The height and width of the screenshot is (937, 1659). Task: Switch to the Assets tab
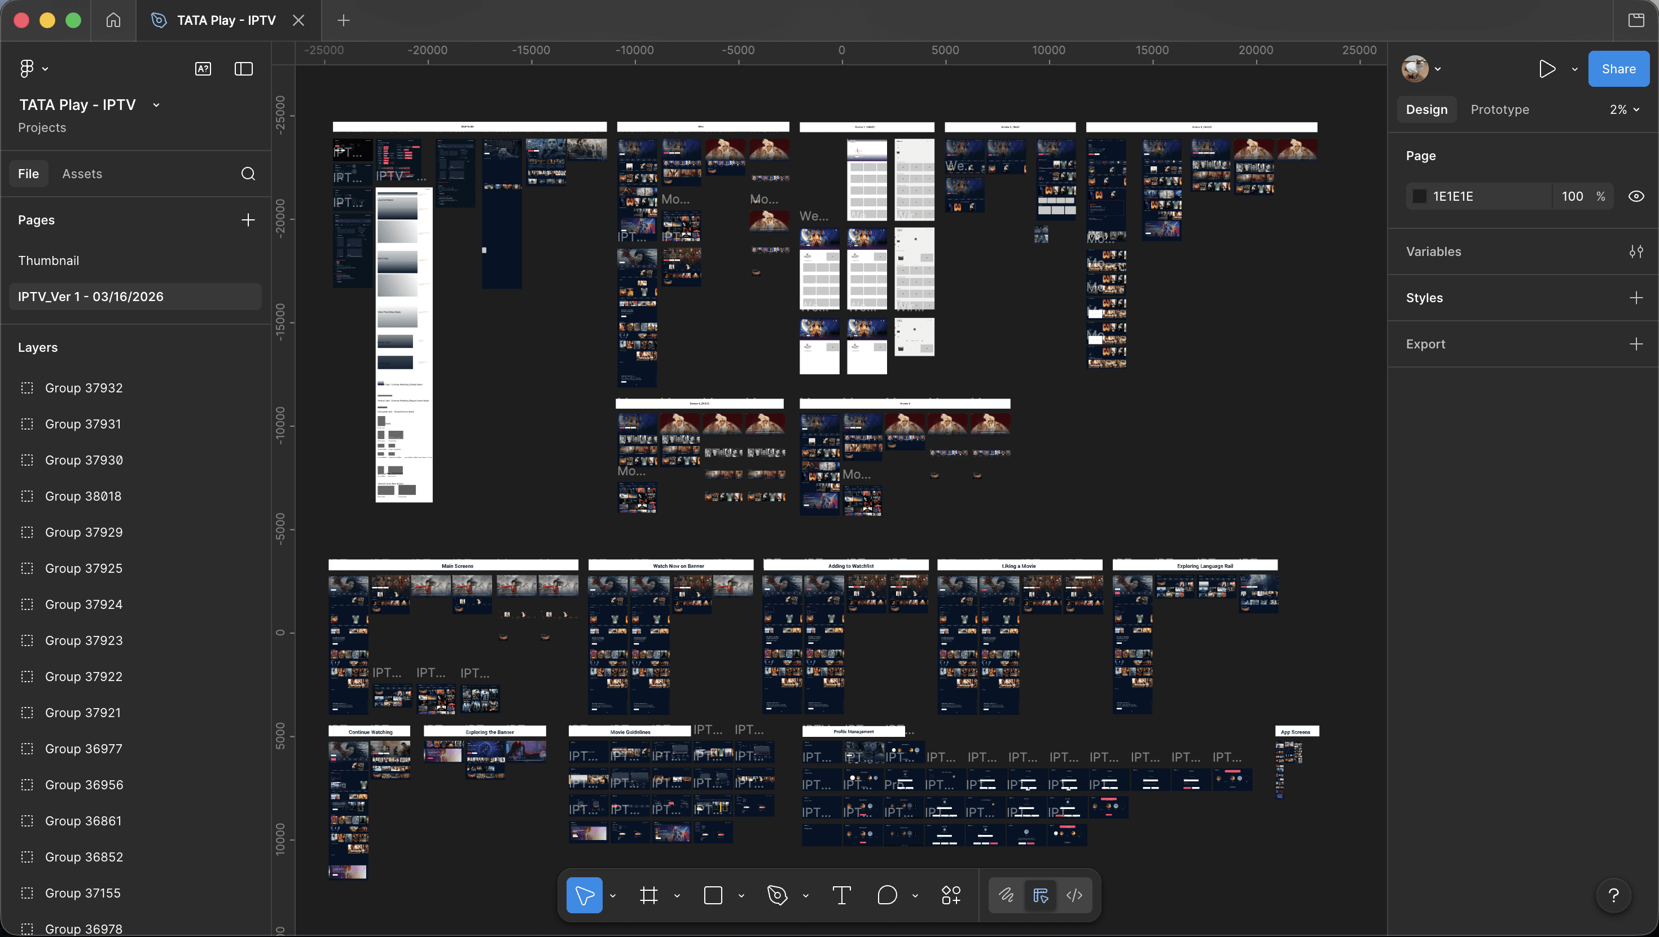coord(82,174)
